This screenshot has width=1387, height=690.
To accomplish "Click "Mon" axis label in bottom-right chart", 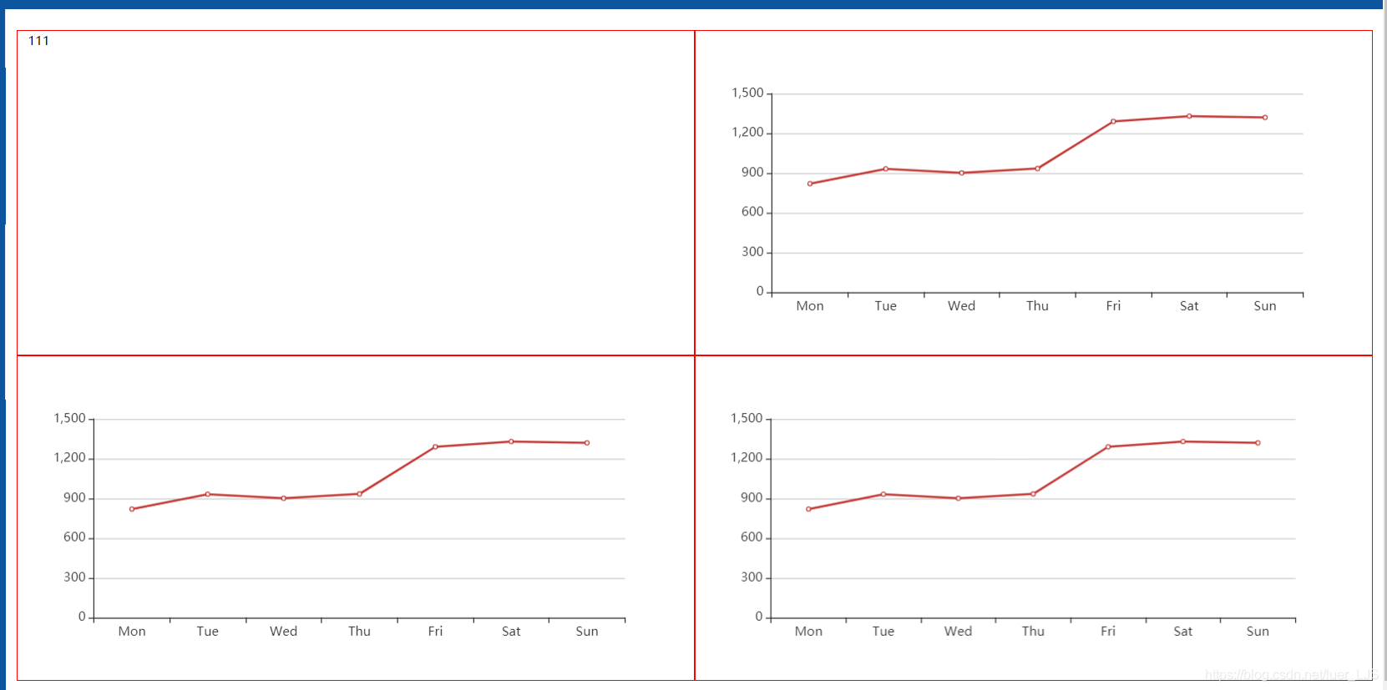I will (x=808, y=632).
